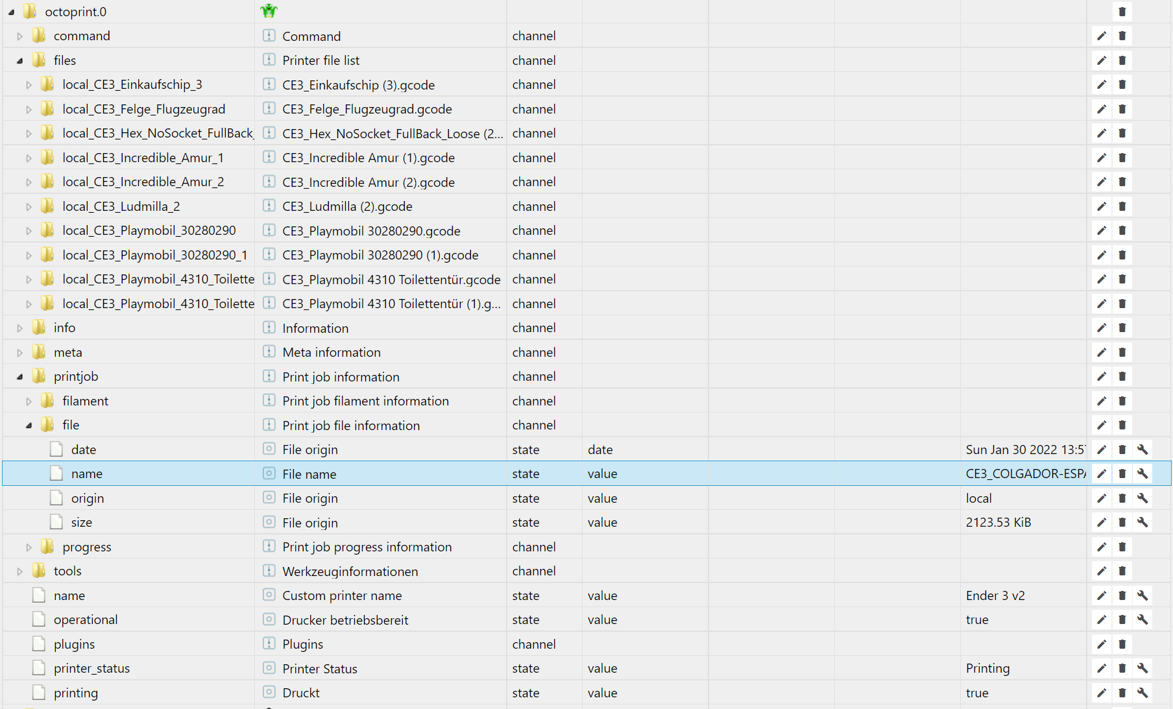The image size is (1173, 709).
Task: Click 'Druckt' name cell
Action: click(x=301, y=693)
